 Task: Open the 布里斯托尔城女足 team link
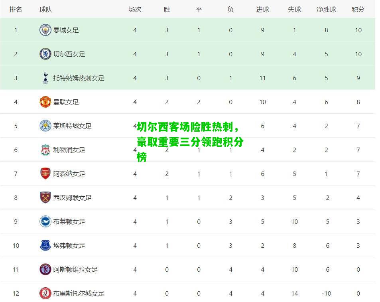pyautogui.click(x=79, y=293)
